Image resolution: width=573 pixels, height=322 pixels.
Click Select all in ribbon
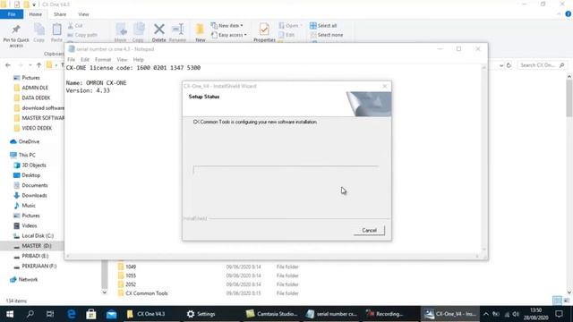(x=323, y=26)
